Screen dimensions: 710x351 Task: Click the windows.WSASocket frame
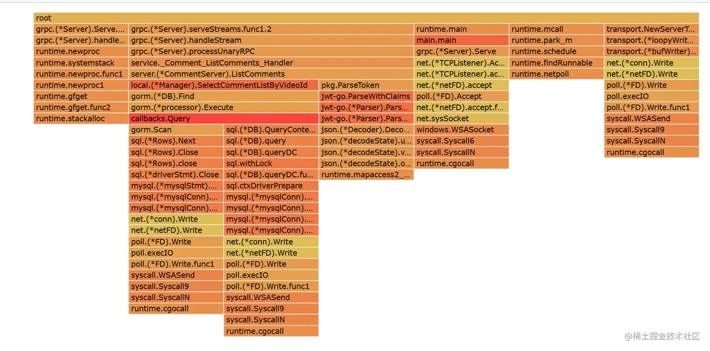click(x=462, y=130)
